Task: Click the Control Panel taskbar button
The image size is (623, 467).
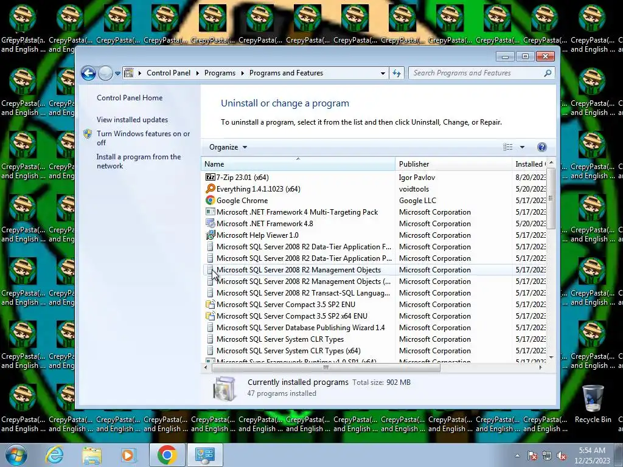Action: (x=204, y=455)
